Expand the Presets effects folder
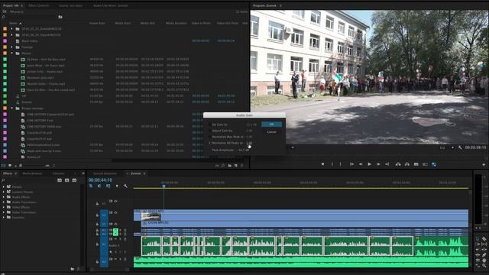489x275 pixels. pyautogui.click(x=4, y=186)
